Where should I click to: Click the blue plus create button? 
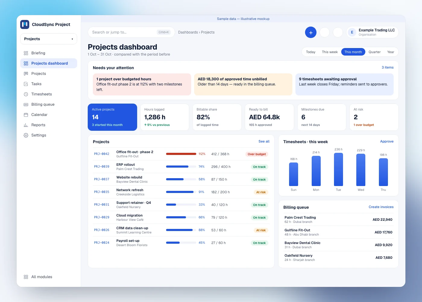[x=311, y=32]
